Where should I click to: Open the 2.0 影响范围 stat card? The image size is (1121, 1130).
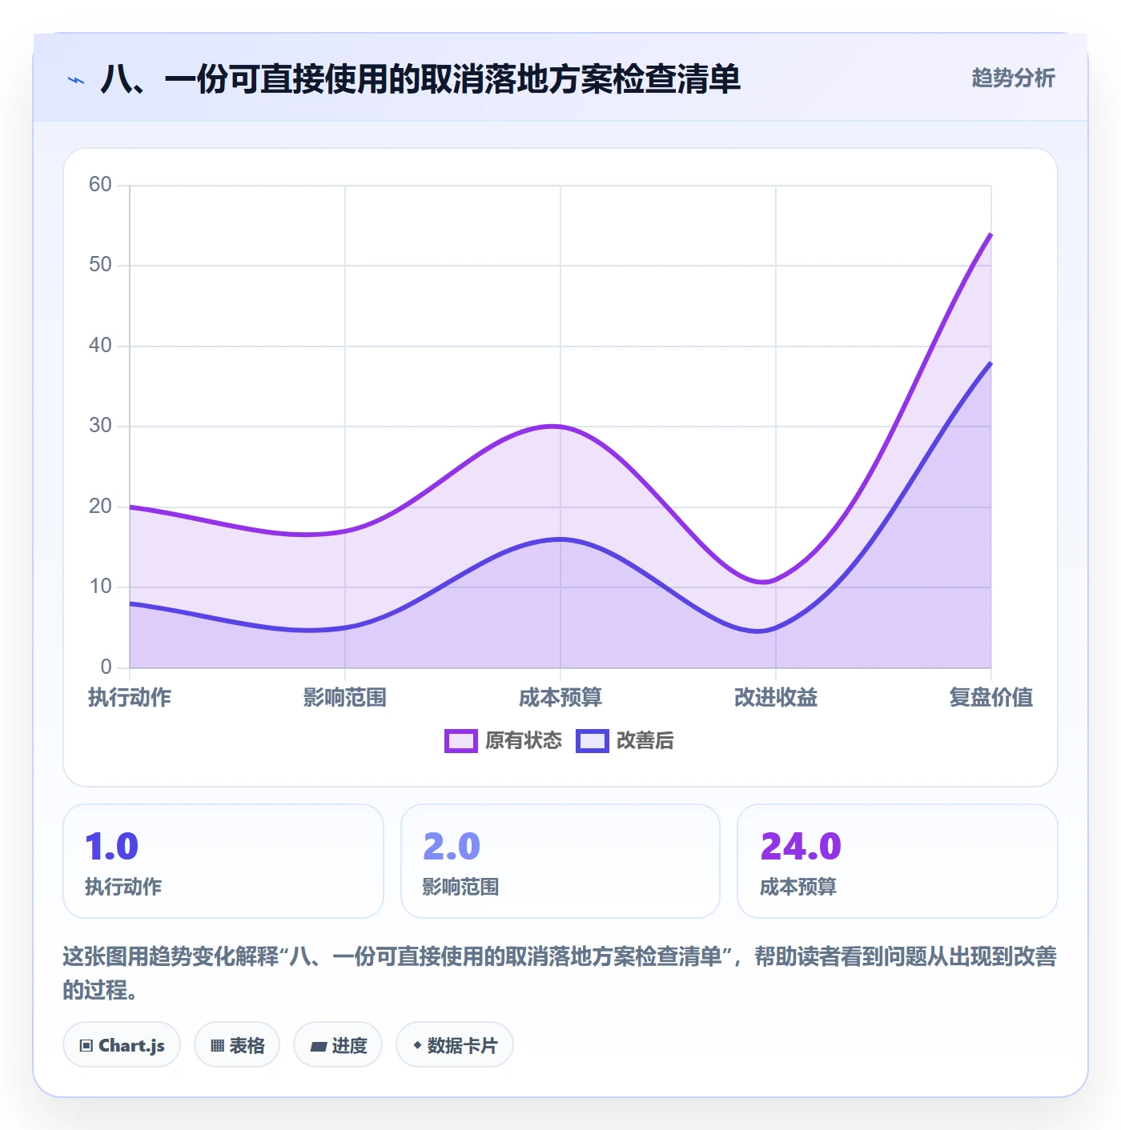point(560,861)
